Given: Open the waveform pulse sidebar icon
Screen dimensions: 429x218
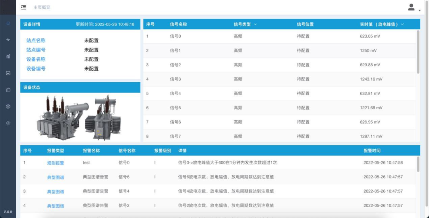Looking at the screenshot, I should tap(8, 40).
